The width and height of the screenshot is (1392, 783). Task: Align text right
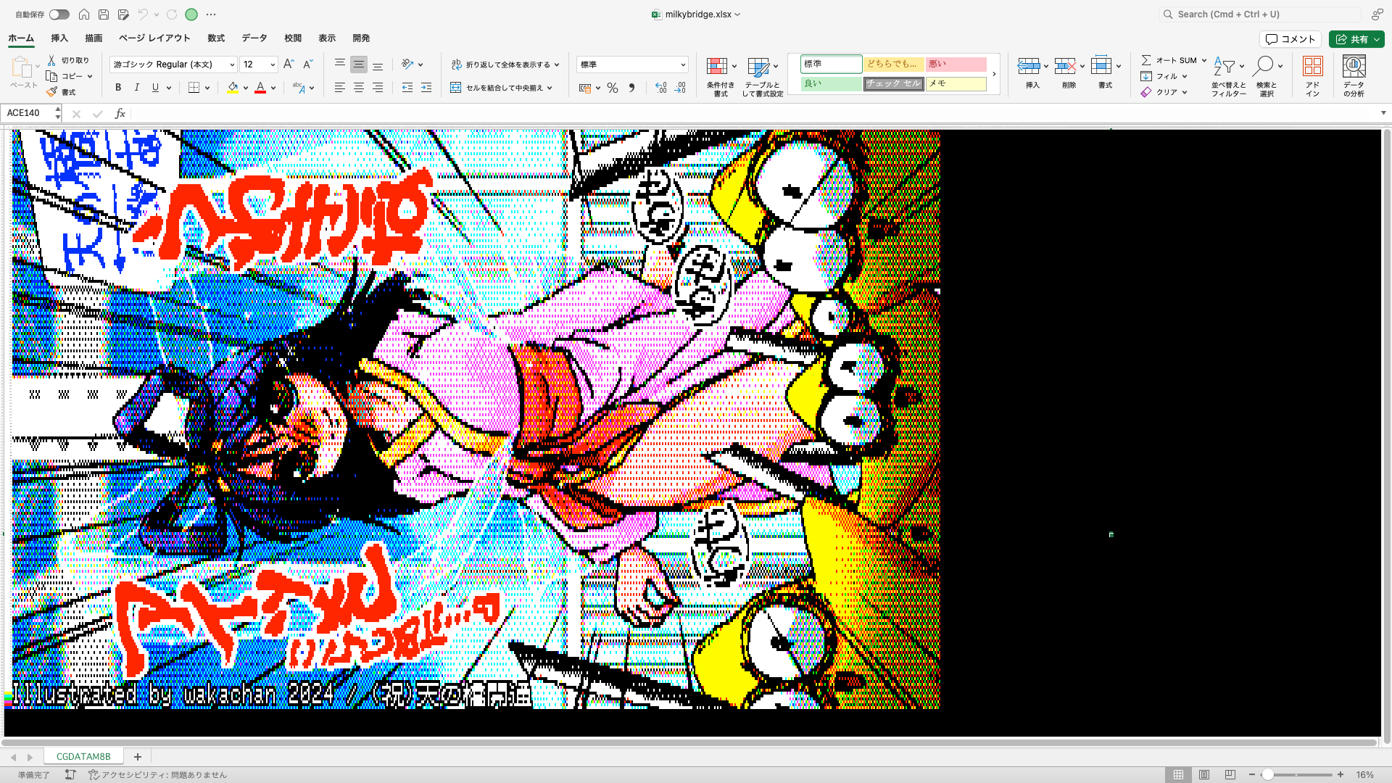coord(378,88)
